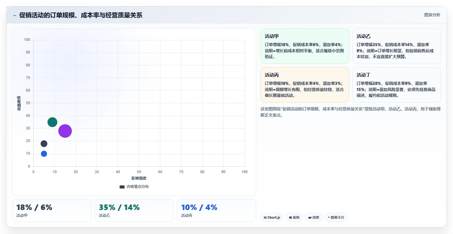Open the 活动丙 orange info card
453x234 pixels.
[x=305, y=85]
